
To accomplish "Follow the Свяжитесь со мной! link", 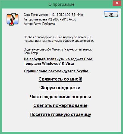I will tap(60, 79).
